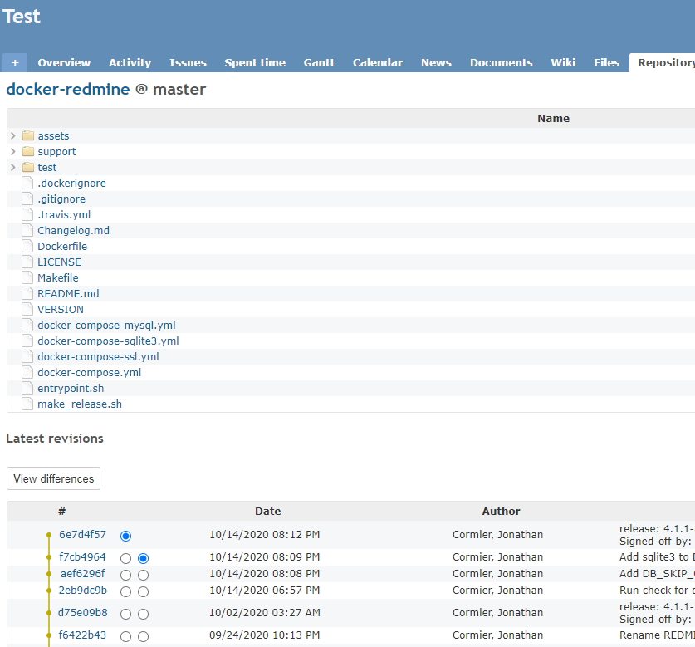Click the file icon next to README.md

coord(27,293)
